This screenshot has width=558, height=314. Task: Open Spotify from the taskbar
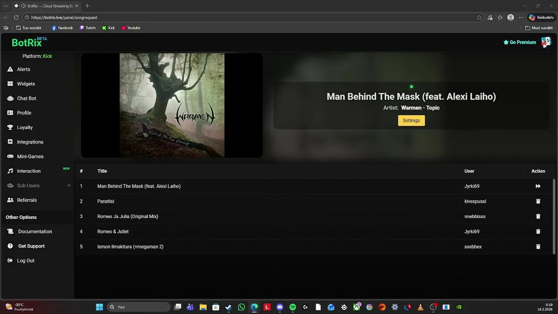[x=293, y=307]
